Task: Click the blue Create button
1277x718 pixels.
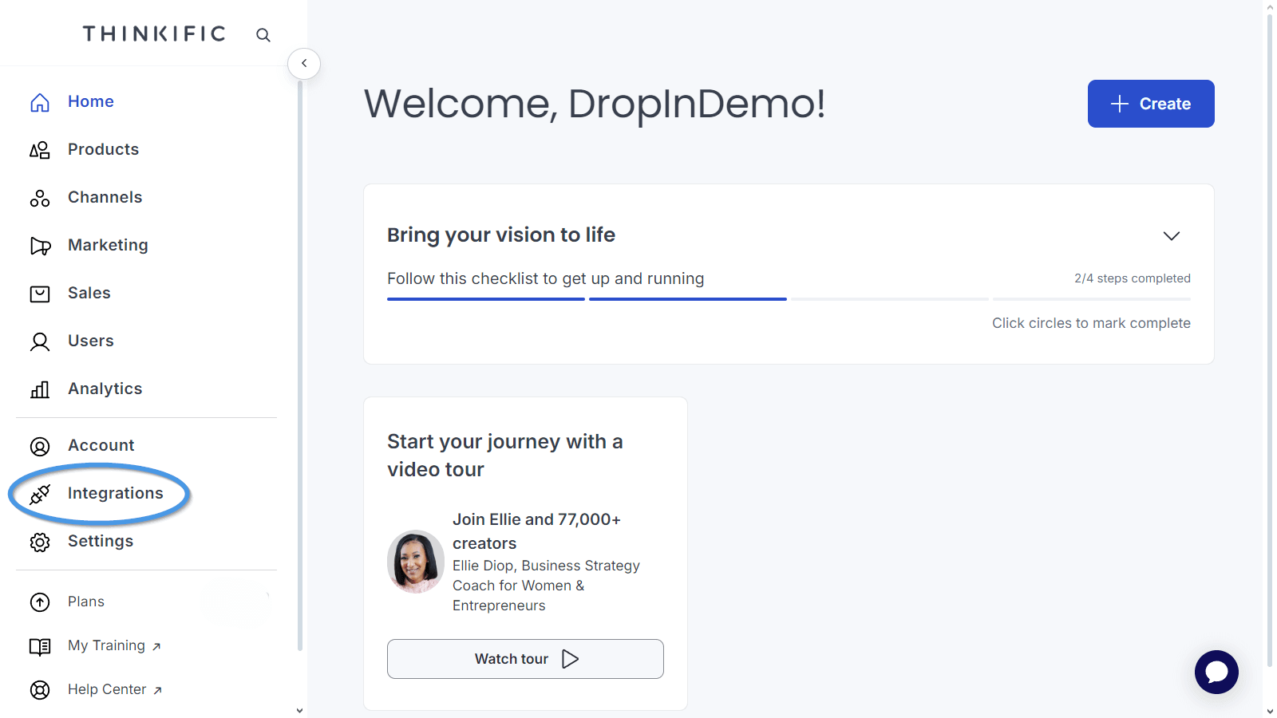Action: [x=1151, y=104]
